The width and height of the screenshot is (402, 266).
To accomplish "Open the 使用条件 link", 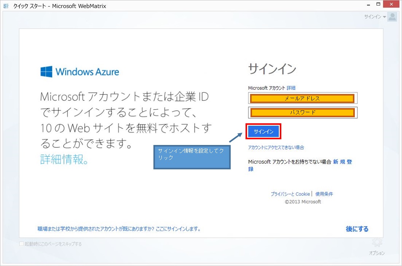I will pos(324,194).
